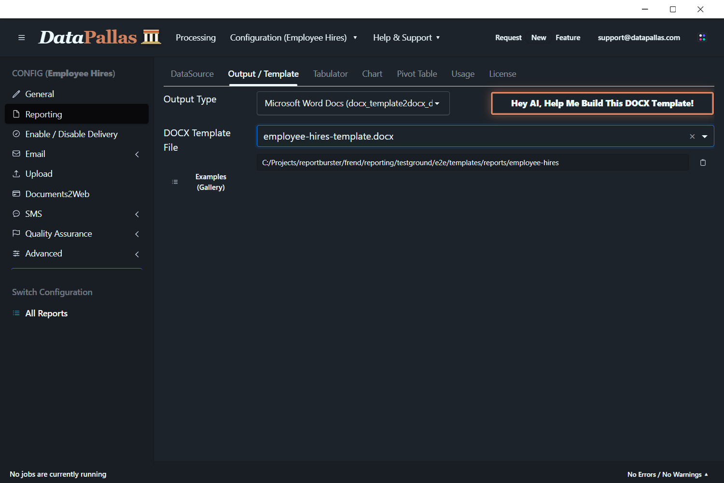Close the application window
This screenshot has width=724, height=483.
700,9
